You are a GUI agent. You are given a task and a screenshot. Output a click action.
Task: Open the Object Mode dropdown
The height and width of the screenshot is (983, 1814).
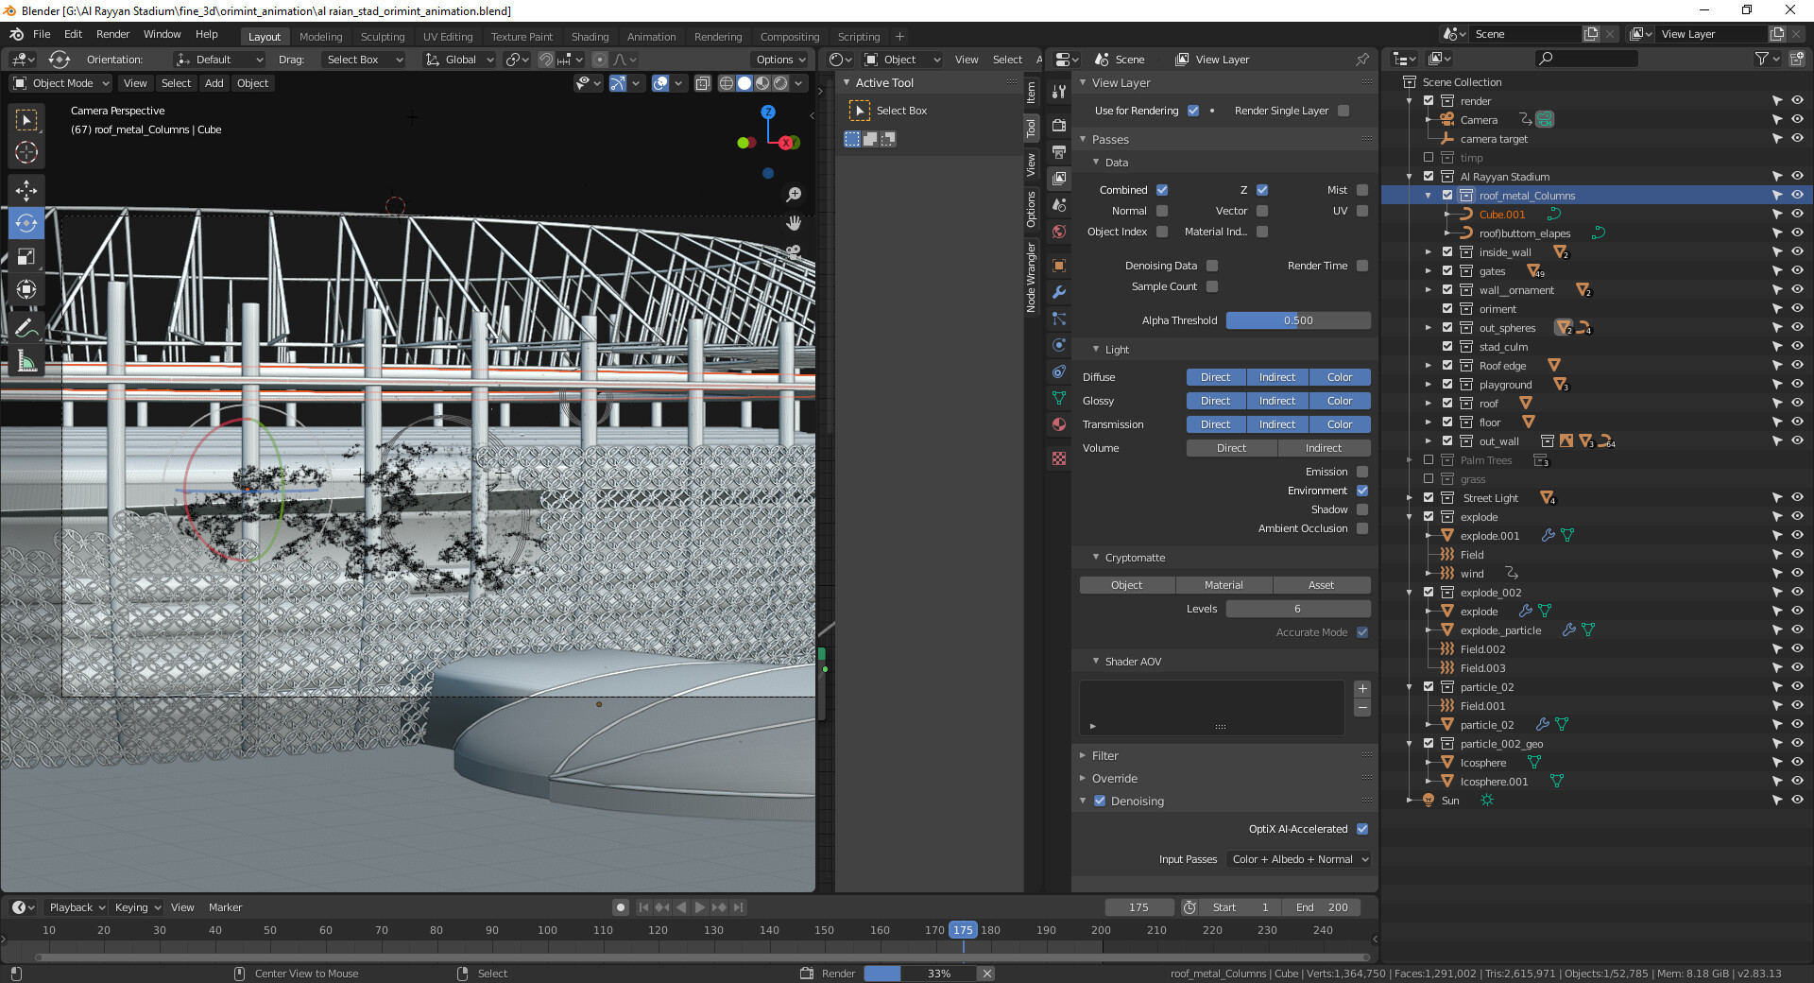click(61, 83)
